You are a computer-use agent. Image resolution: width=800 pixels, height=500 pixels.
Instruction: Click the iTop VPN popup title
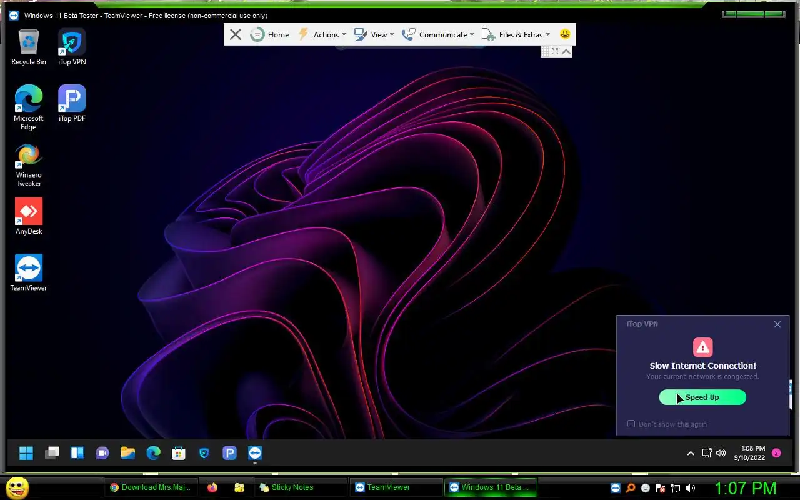[x=642, y=324]
